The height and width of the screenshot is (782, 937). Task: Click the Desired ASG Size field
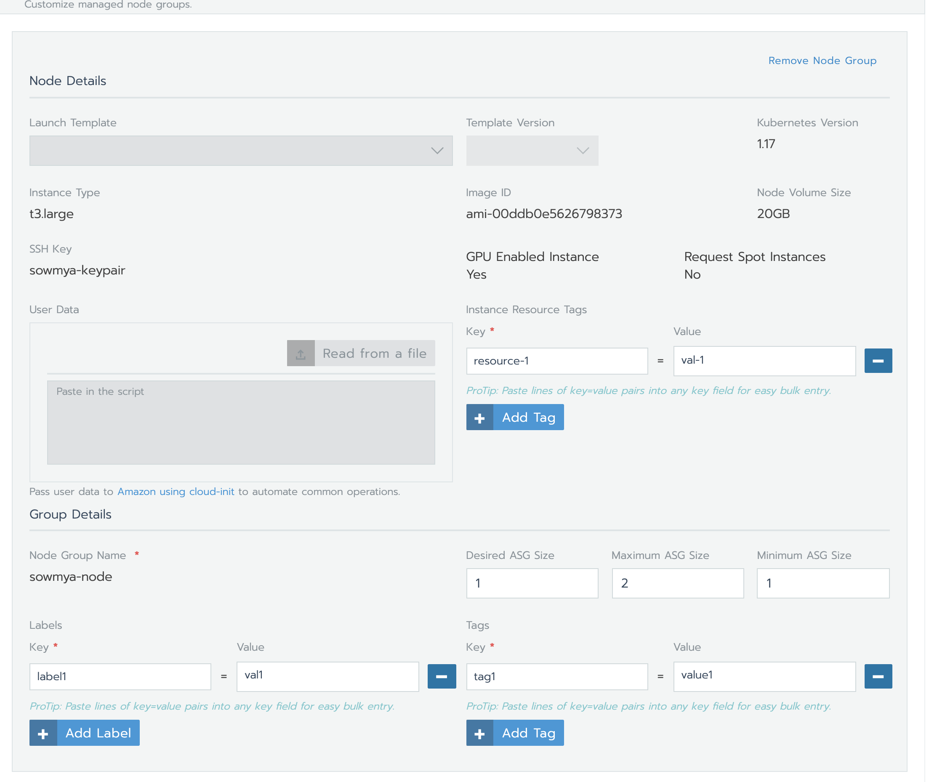(532, 583)
